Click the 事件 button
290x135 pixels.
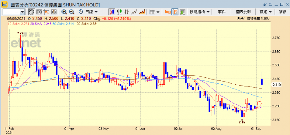[222, 12]
